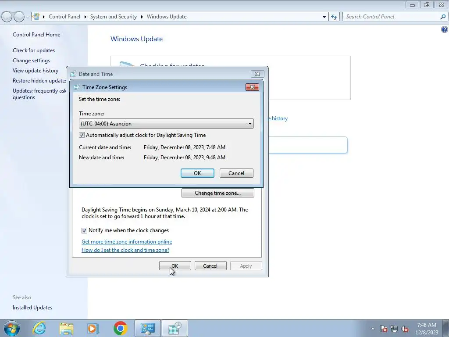The width and height of the screenshot is (449, 337).
Task: Open Change settings link
Action: coord(32,61)
